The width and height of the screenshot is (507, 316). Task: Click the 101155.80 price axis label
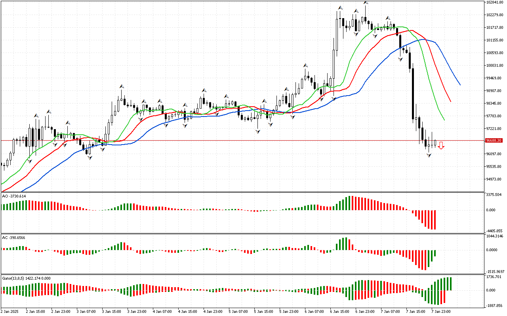click(x=494, y=40)
